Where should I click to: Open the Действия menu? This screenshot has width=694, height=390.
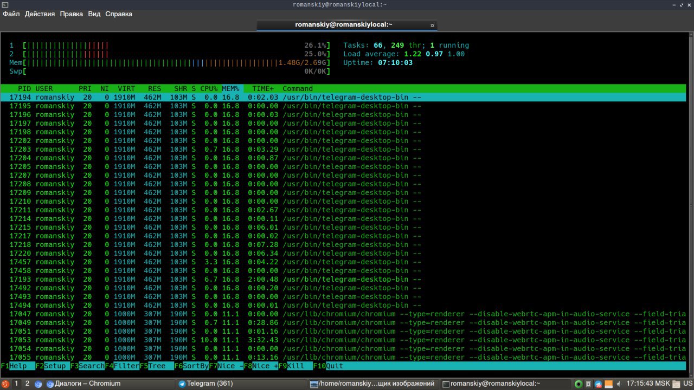40,14
